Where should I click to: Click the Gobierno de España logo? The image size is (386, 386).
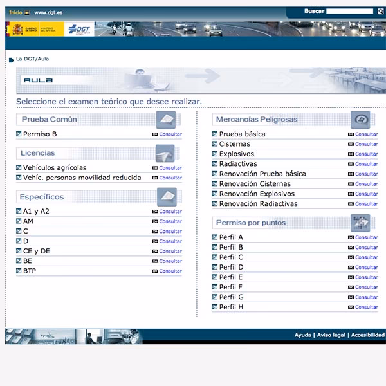[25, 29]
